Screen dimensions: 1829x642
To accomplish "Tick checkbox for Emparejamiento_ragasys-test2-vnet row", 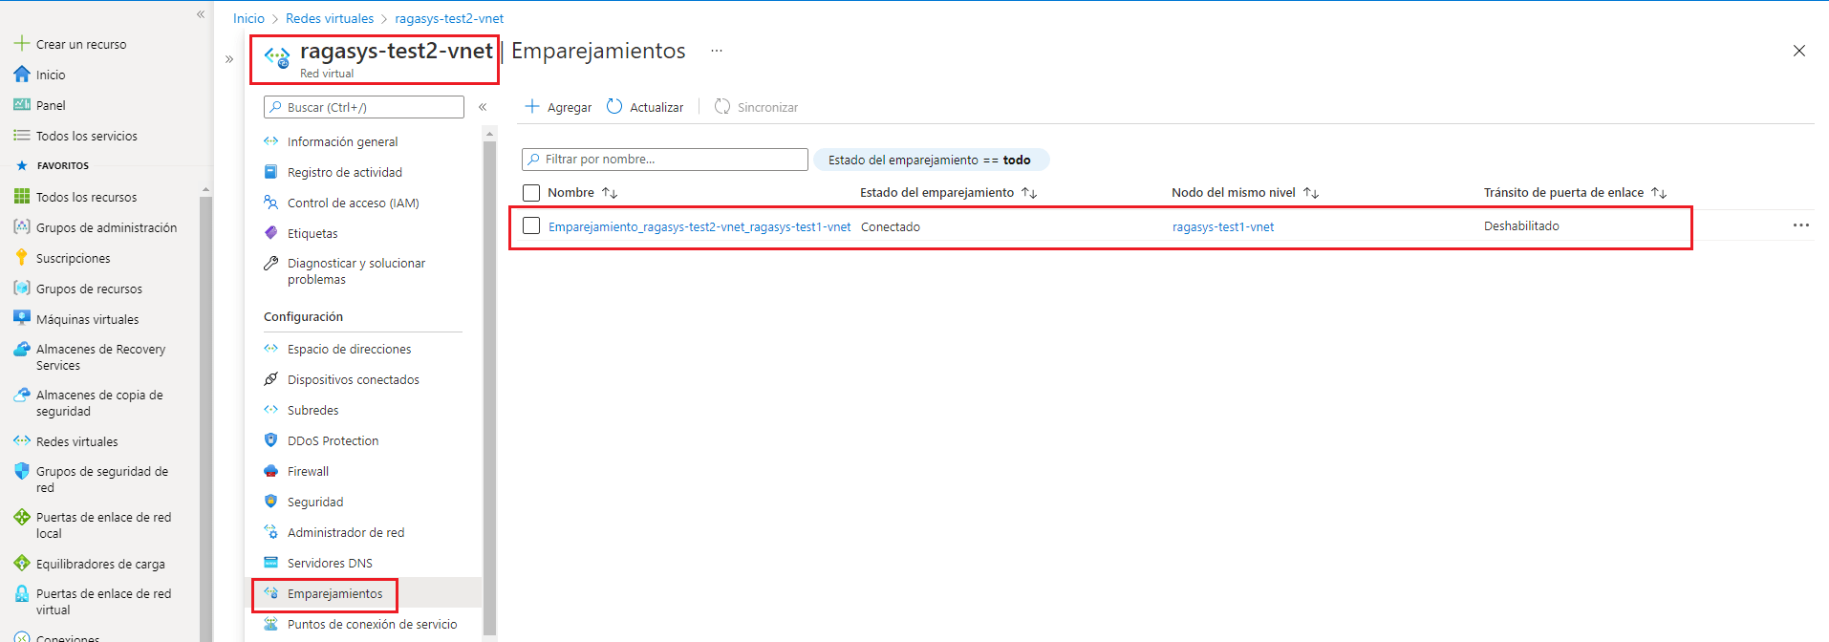I will click(532, 226).
